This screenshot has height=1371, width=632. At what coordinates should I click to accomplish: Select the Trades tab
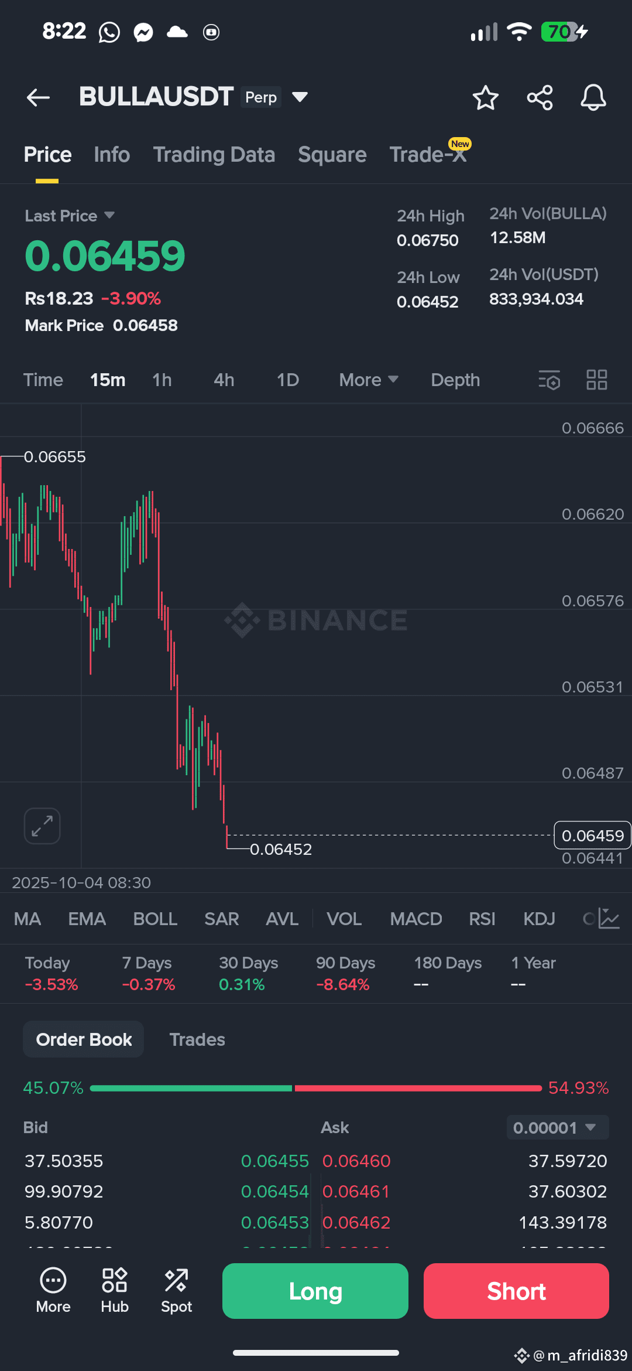tap(197, 1039)
